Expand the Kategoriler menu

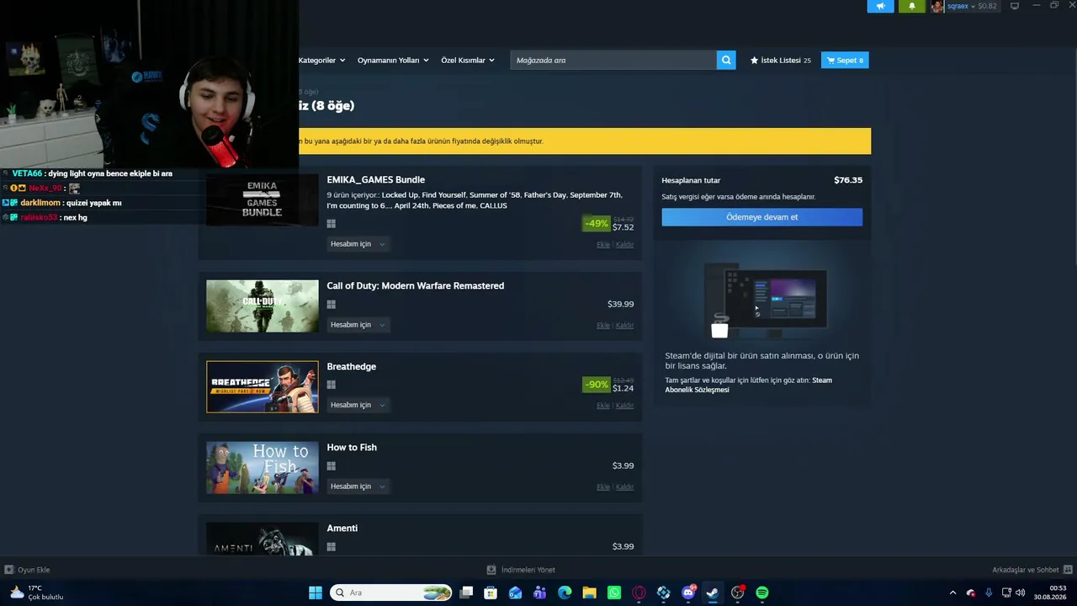(321, 60)
